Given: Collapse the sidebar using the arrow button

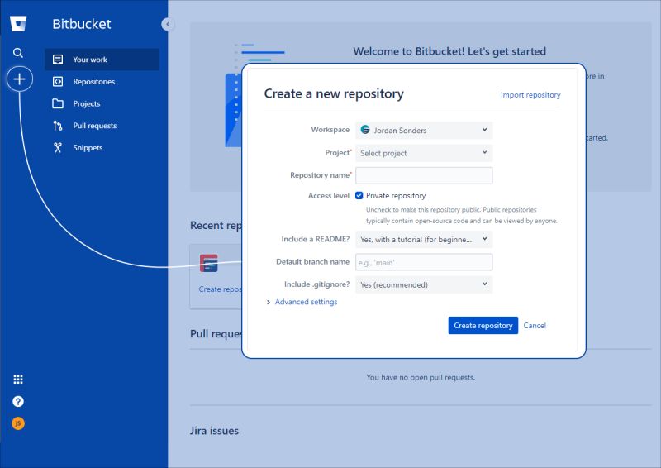Looking at the screenshot, I should click(168, 24).
